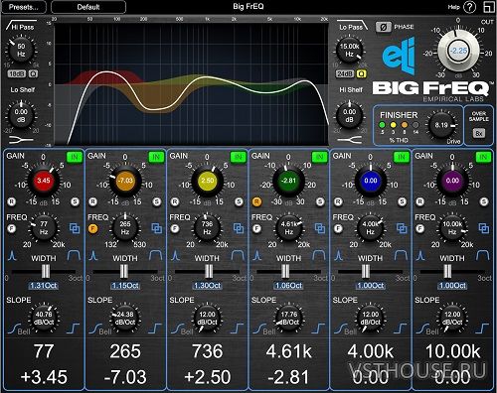Image resolution: width=497 pixels, height=393 pixels.
Task: Click the F button on 77 Hz band
Action: pyautogui.click(x=11, y=228)
